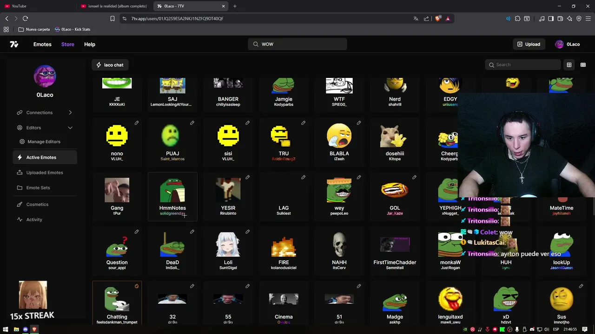The image size is (595, 334).
Task: Open the Madge emote
Action: click(x=395, y=304)
